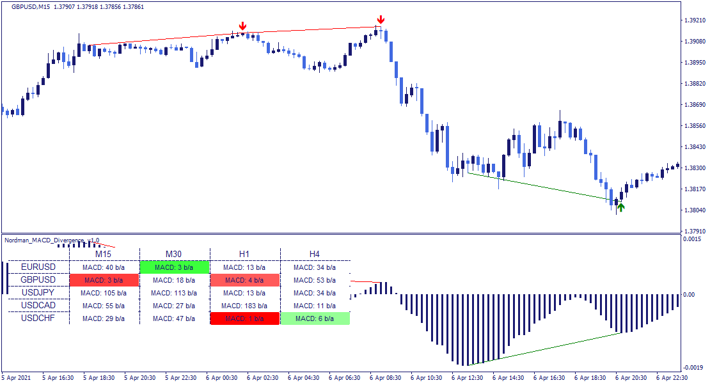Select the light green USDCHF H4 cell

pos(315,318)
